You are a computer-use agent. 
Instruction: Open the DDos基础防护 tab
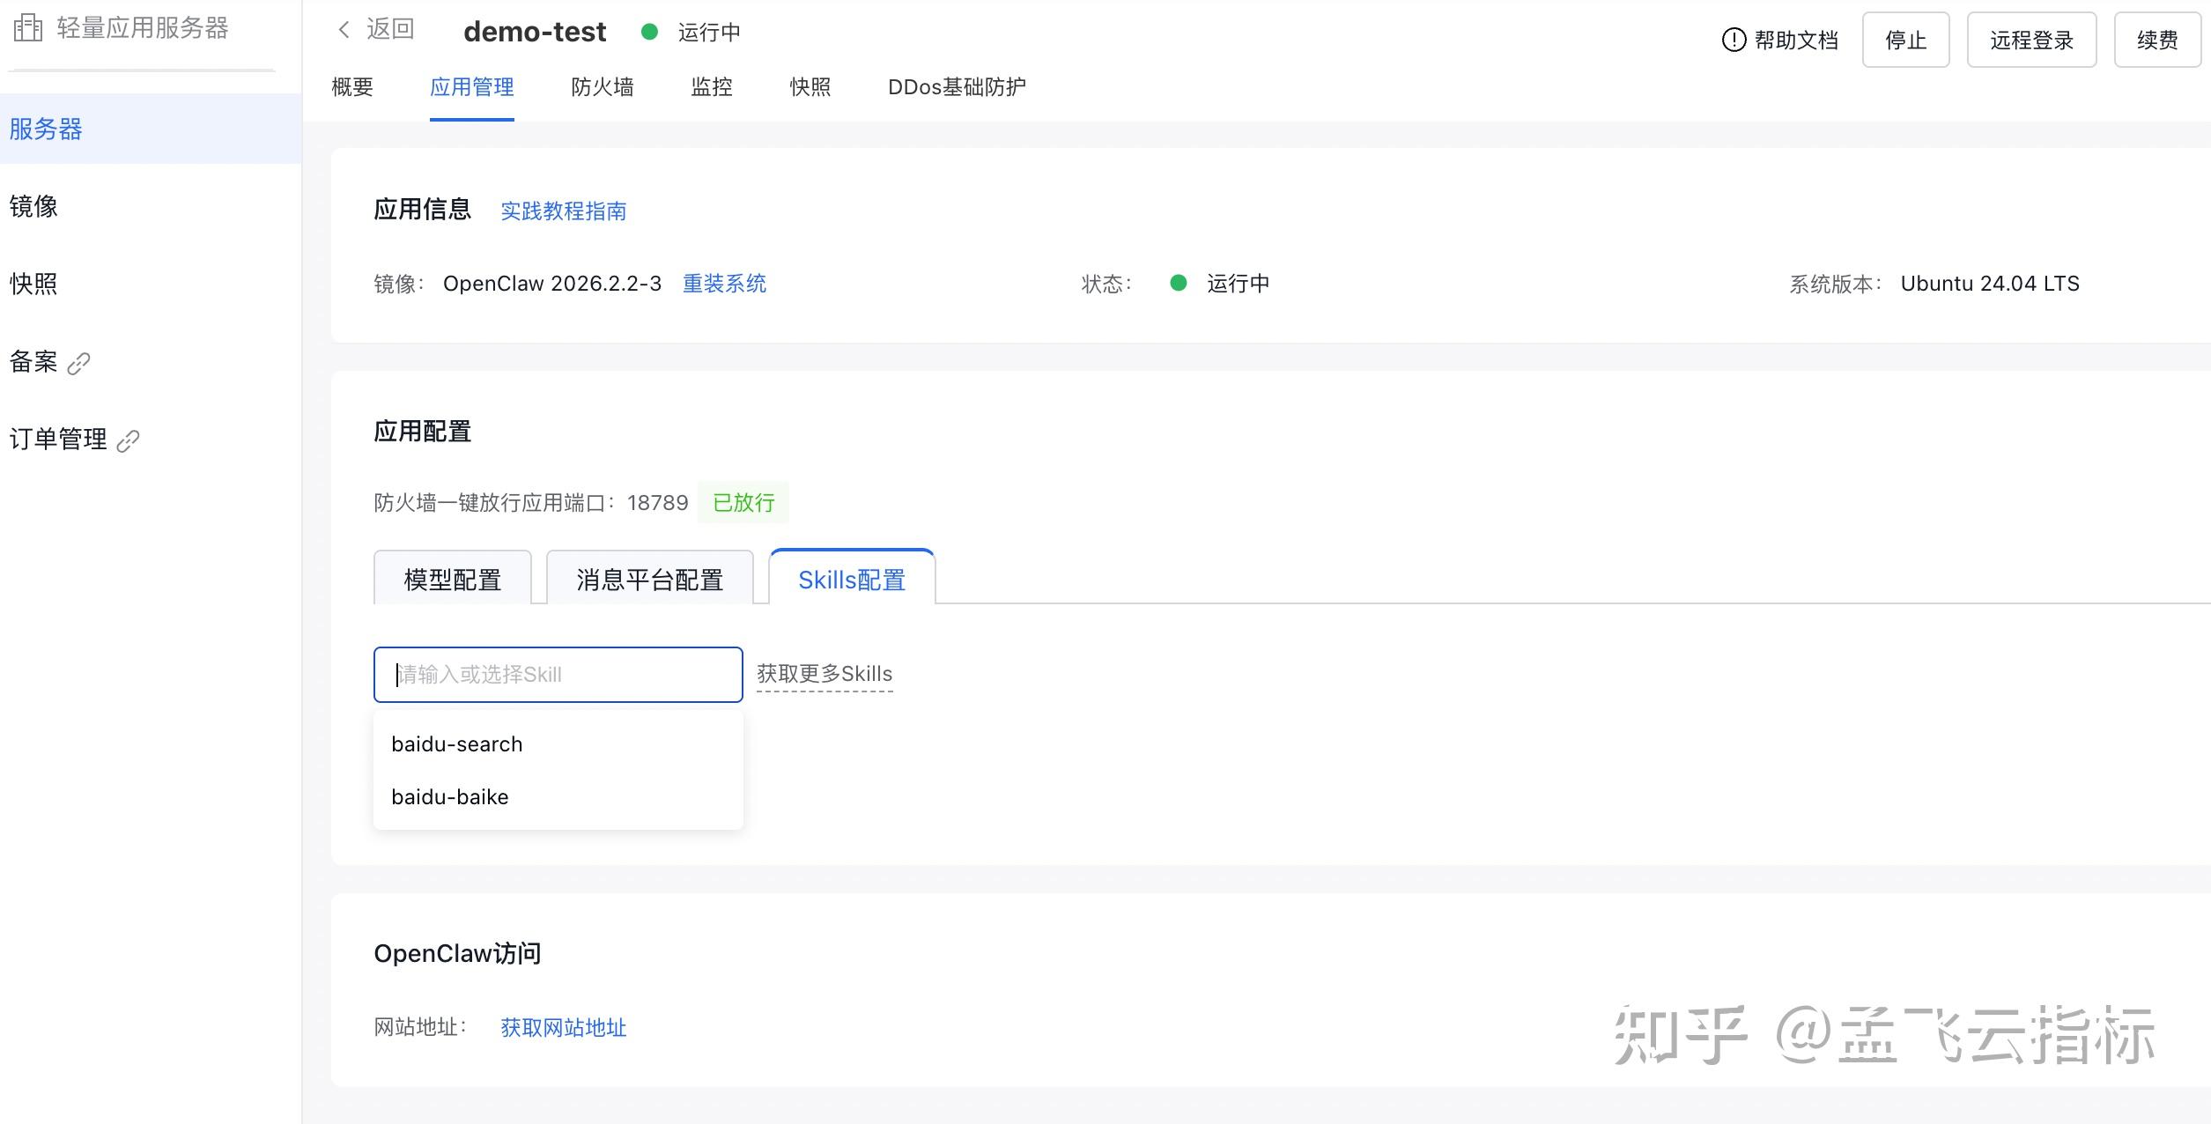[957, 87]
